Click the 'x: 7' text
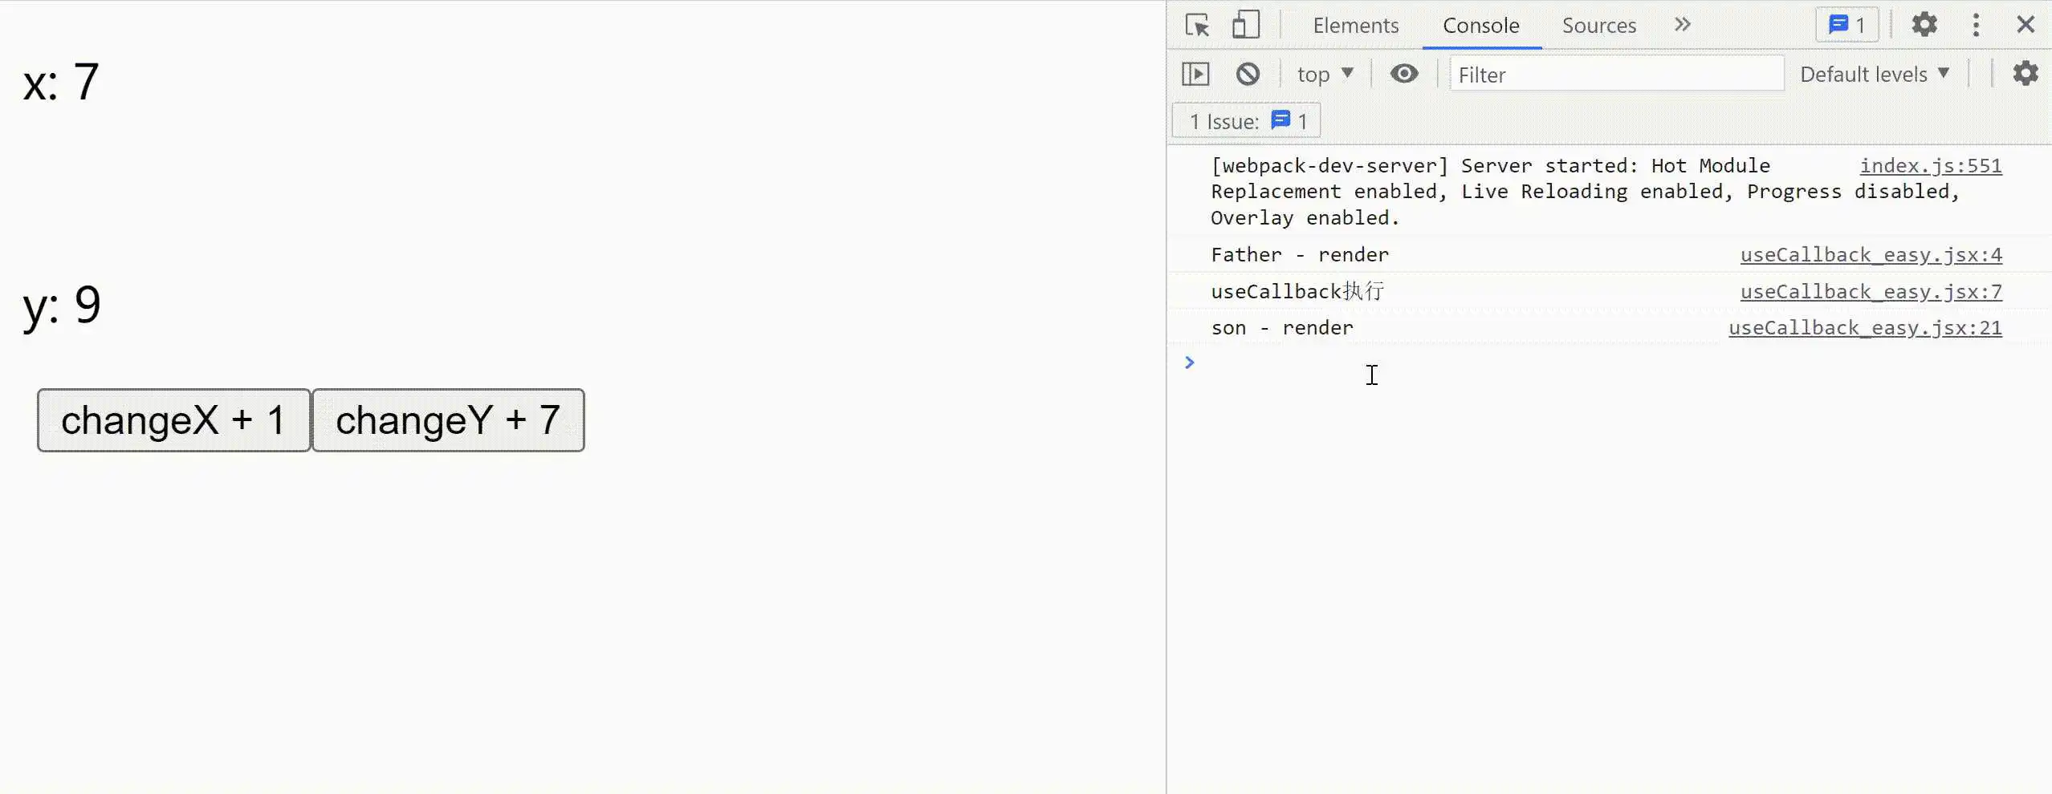The height and width of the screenshot is (794, 2052). tap(61, 82)
